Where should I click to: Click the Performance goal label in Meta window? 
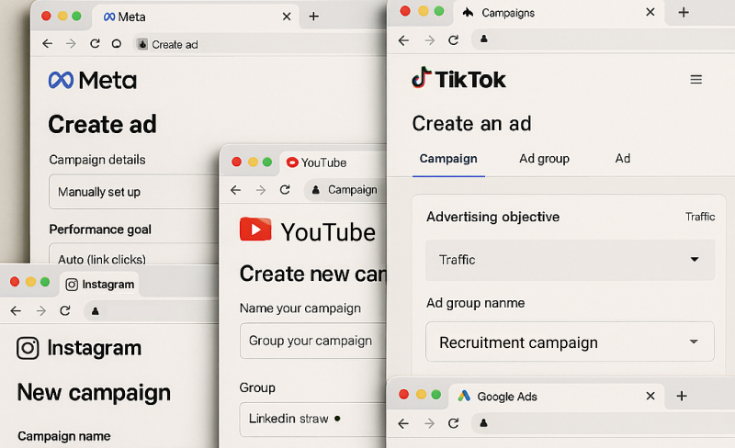[100, 230]
